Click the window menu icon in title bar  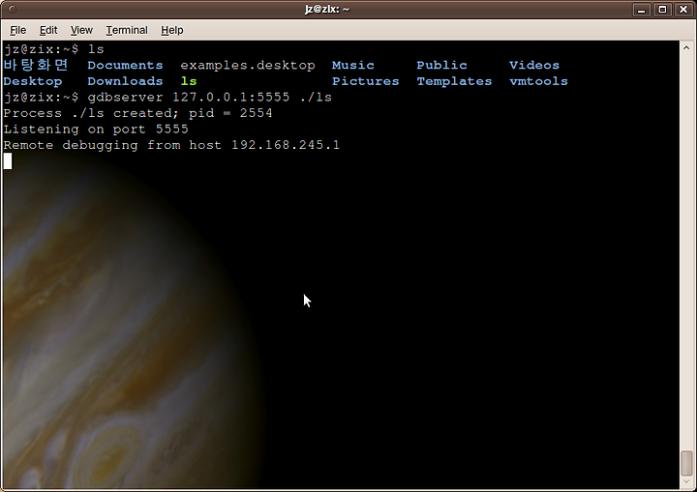[13, 9]
